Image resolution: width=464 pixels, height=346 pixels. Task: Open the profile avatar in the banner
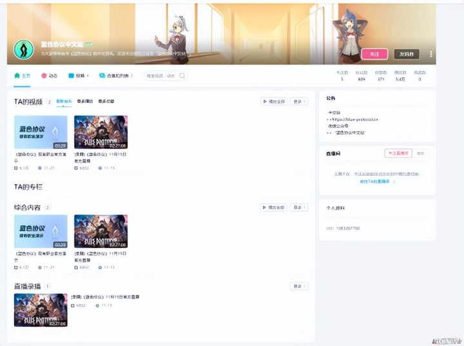click(24, 50)
